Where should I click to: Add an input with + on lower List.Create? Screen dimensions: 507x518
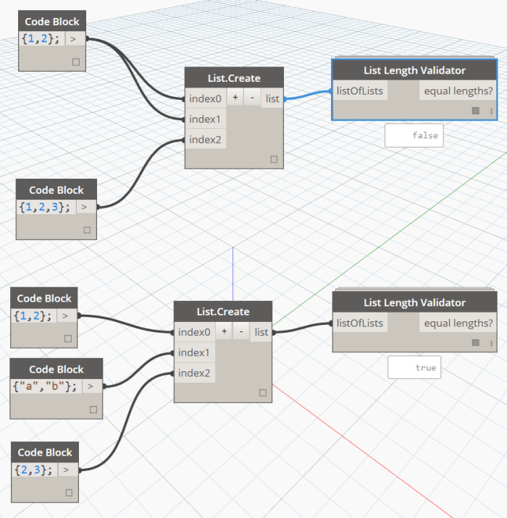225,332
